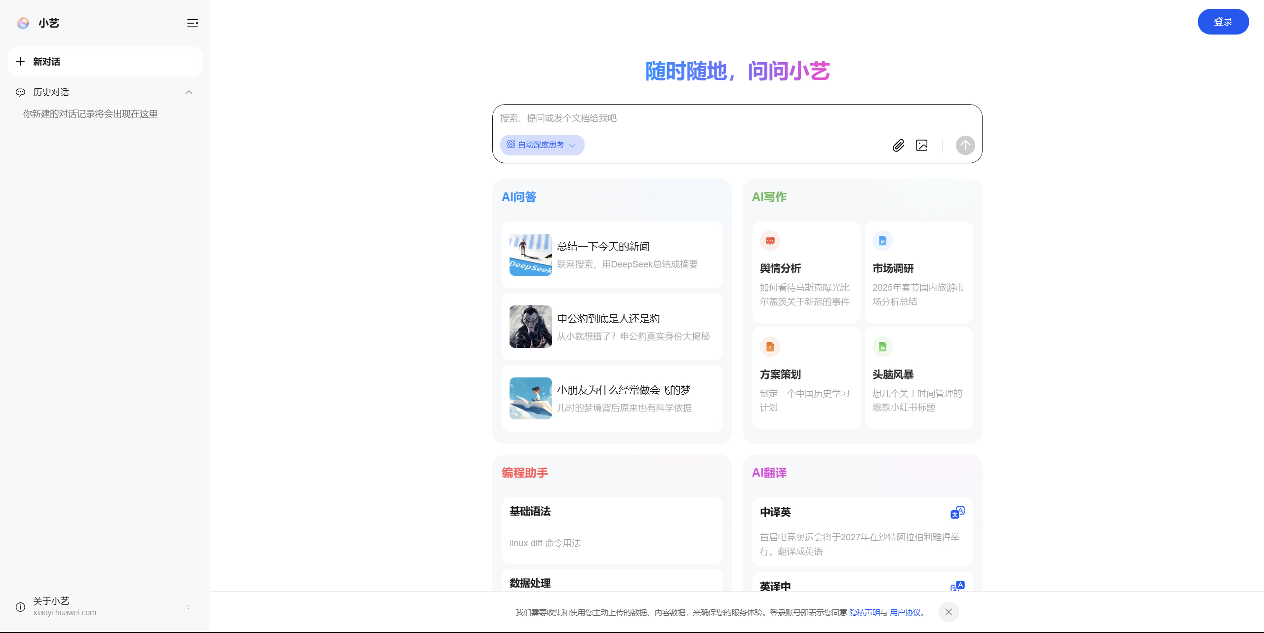The width and height of the screenshot is (1264, 633).
Task: Select 小朋友为什么经常做会飞的梦 prompt
Action: tap(624, 390)
